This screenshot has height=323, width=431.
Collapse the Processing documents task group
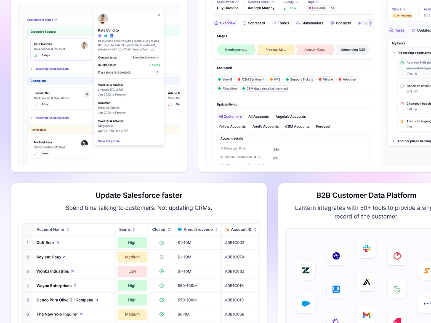(x=393, y=53)
